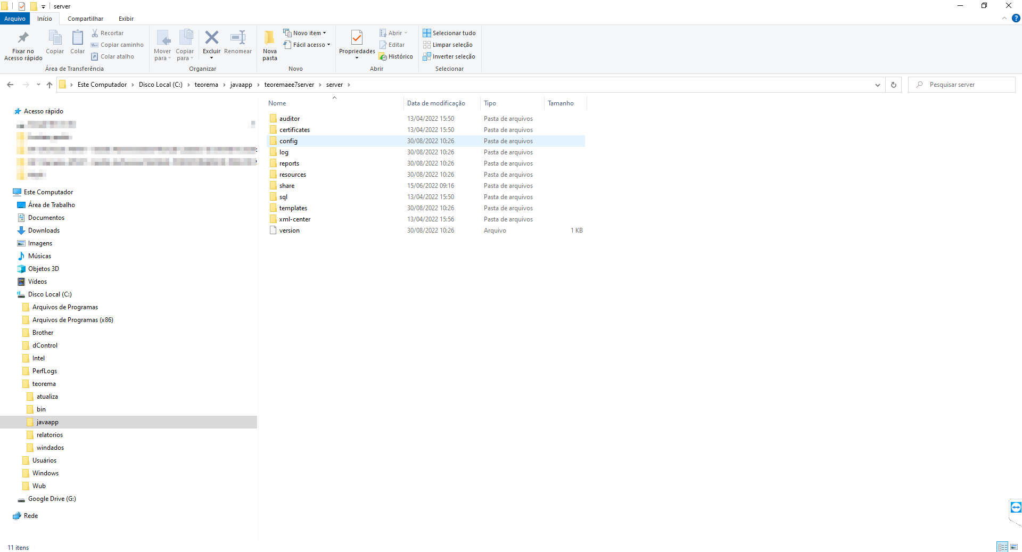This screenshot has height=552, width=1022.
Task: Go up one folder level arrow
Action: coord(50,85)
